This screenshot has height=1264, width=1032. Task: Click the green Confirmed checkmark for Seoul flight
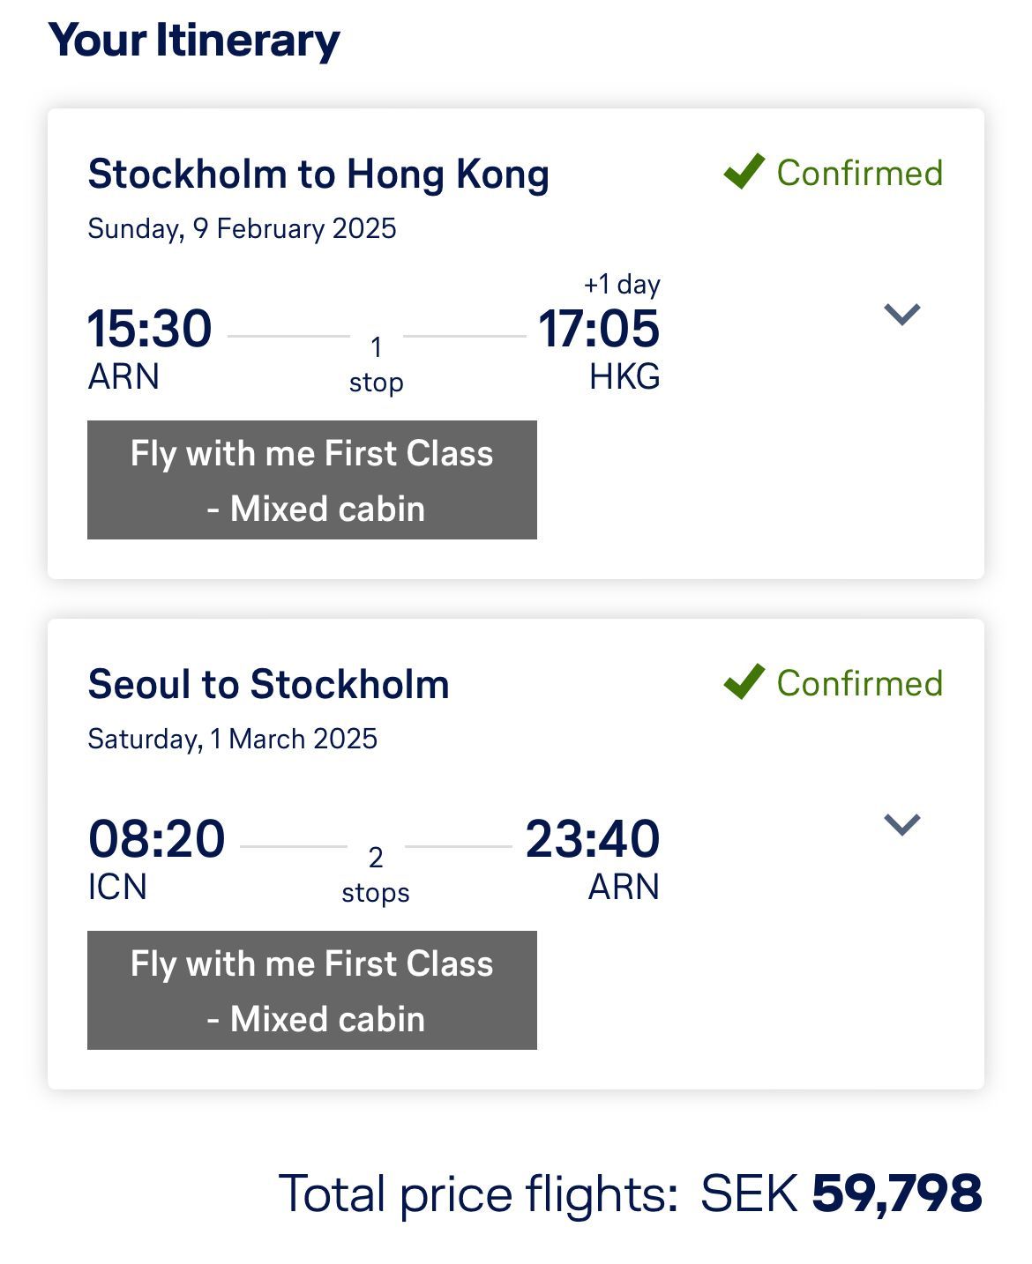(744, 681)
